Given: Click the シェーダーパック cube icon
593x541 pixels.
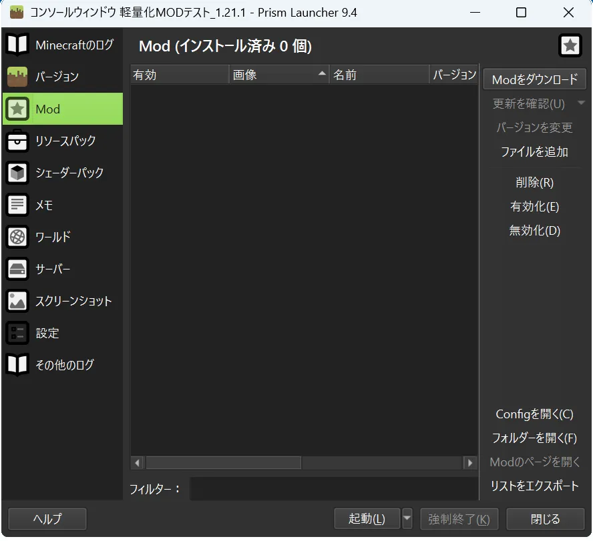Looking at the screenshot, I should click(x=17, y=173).
